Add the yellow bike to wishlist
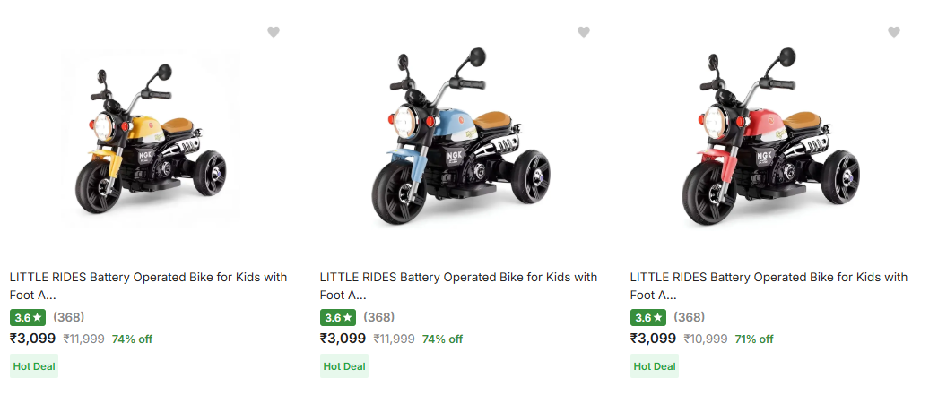938x395 pixels. click(x=274, y=32)
